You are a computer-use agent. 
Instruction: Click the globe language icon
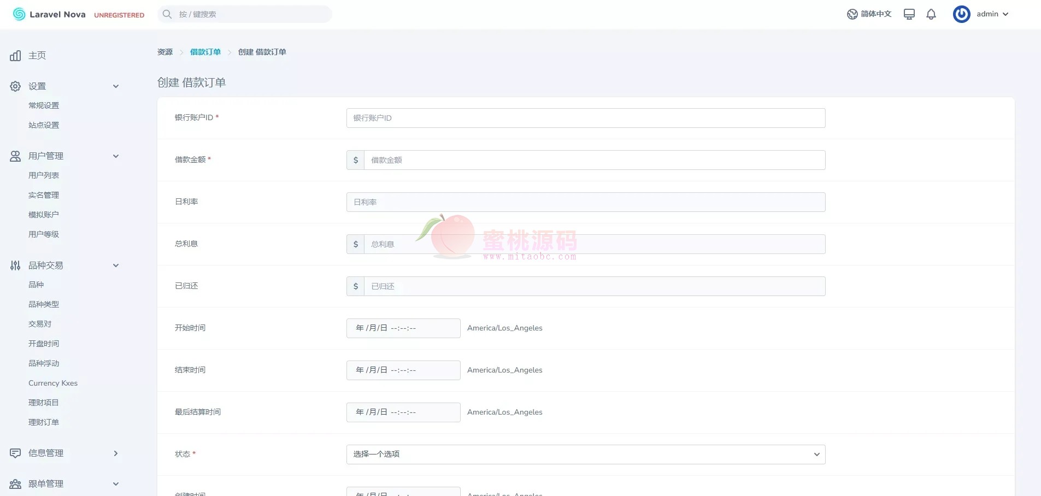[852, 14]
